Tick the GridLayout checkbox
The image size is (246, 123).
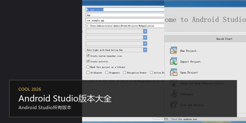coord(88,73)
